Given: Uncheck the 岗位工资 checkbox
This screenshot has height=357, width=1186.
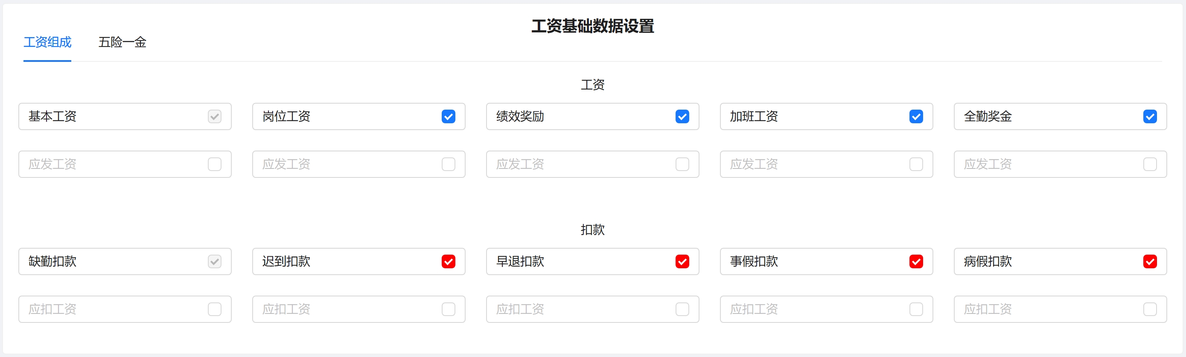Looking at the screenshot, I should point(448,116).
